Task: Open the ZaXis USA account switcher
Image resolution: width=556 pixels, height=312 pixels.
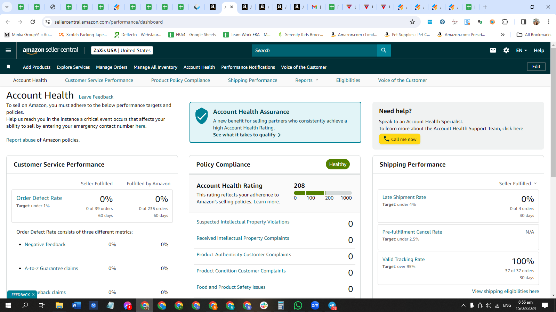Action: pyautogui.click(x=122, y=50)
